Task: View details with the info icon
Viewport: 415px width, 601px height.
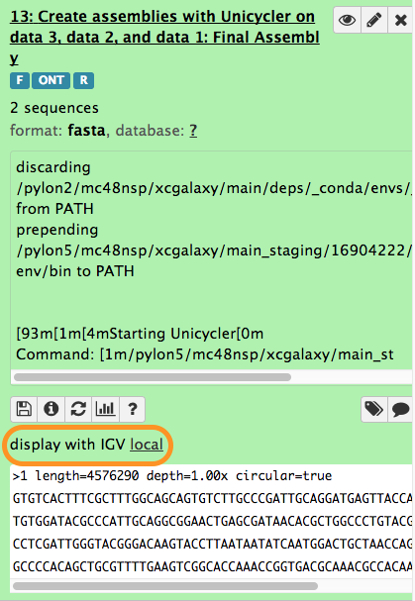Action: coord(52,409)
